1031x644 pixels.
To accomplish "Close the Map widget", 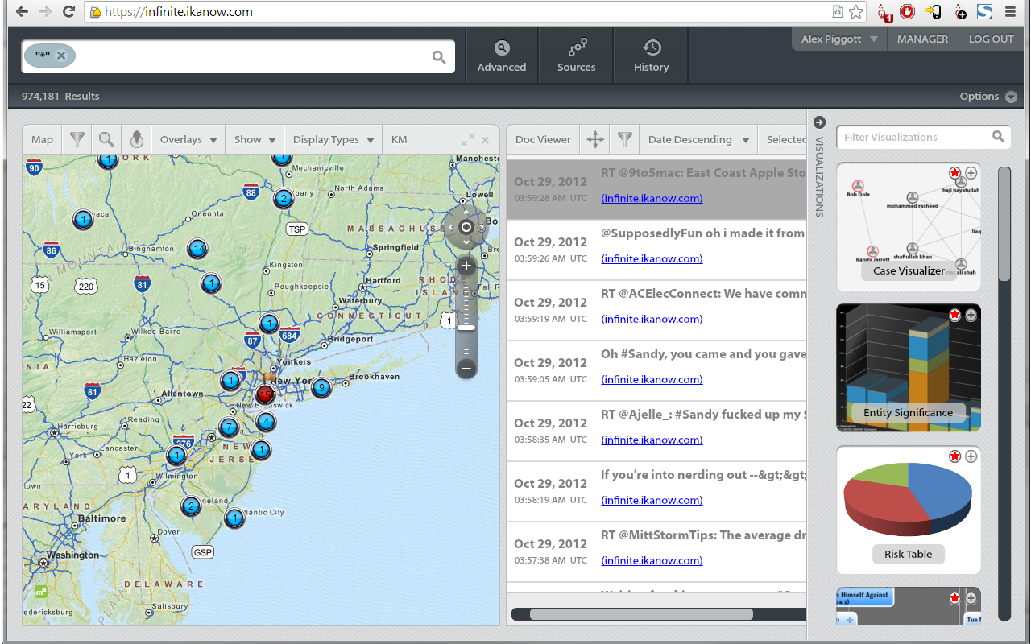I will pyautogui.click(x=486, y=140).
